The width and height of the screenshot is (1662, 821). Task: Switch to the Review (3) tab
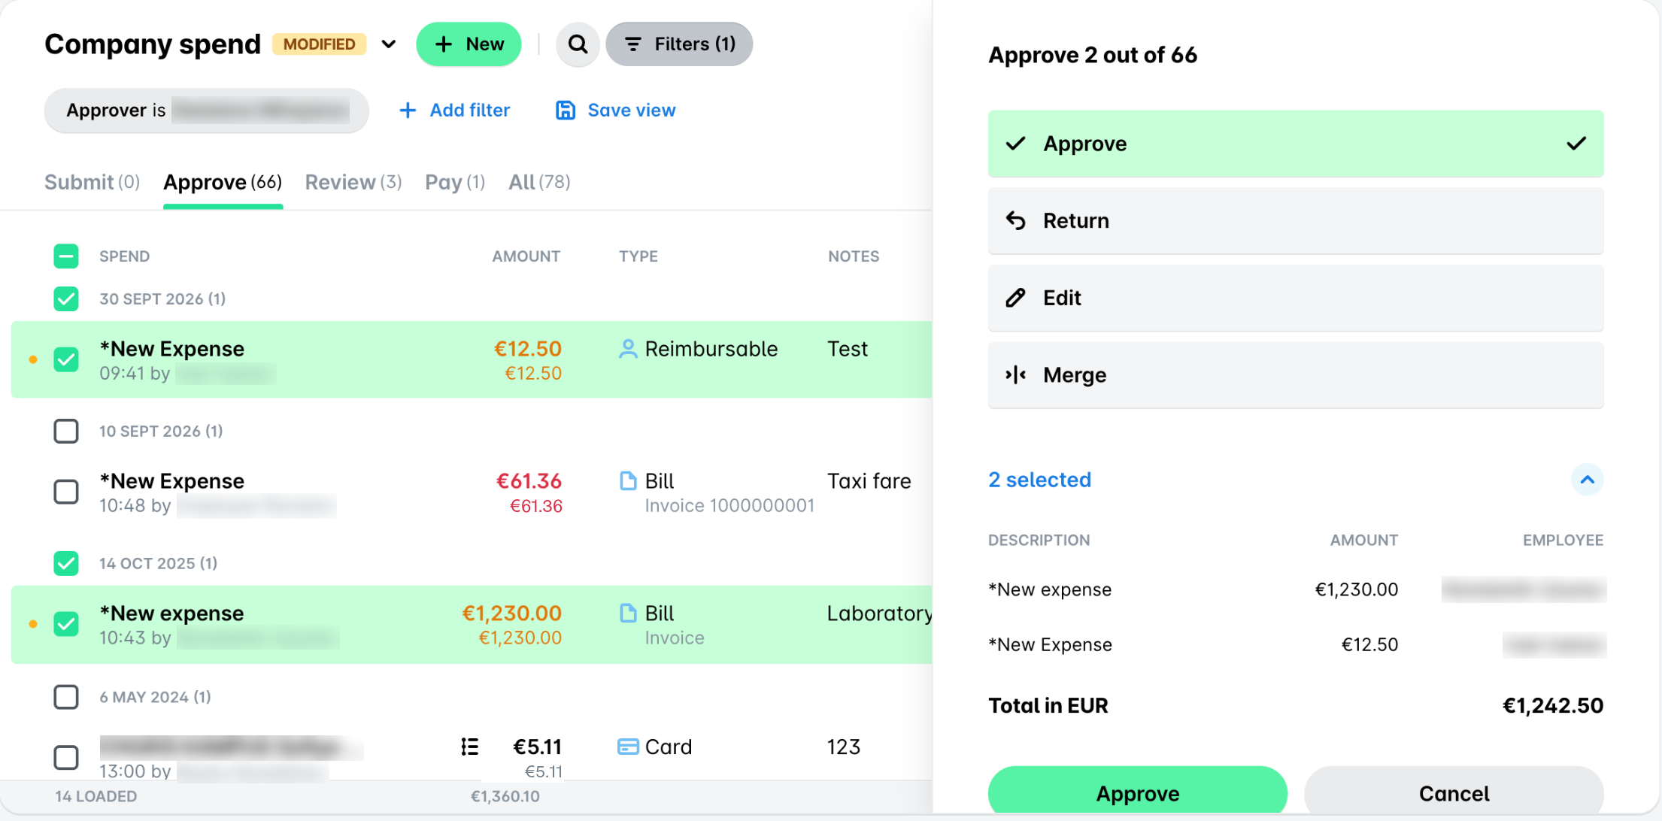[x=353, y=182]
